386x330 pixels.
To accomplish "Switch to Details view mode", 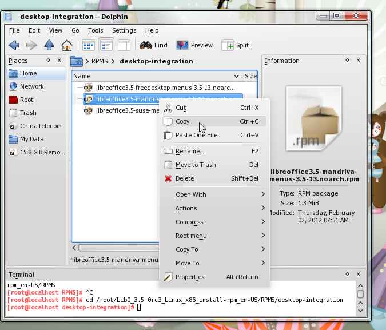I will 106,45.
